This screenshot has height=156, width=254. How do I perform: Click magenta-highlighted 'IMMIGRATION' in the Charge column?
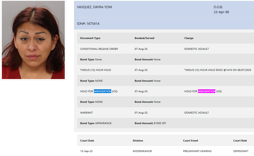tap(207, 91)
